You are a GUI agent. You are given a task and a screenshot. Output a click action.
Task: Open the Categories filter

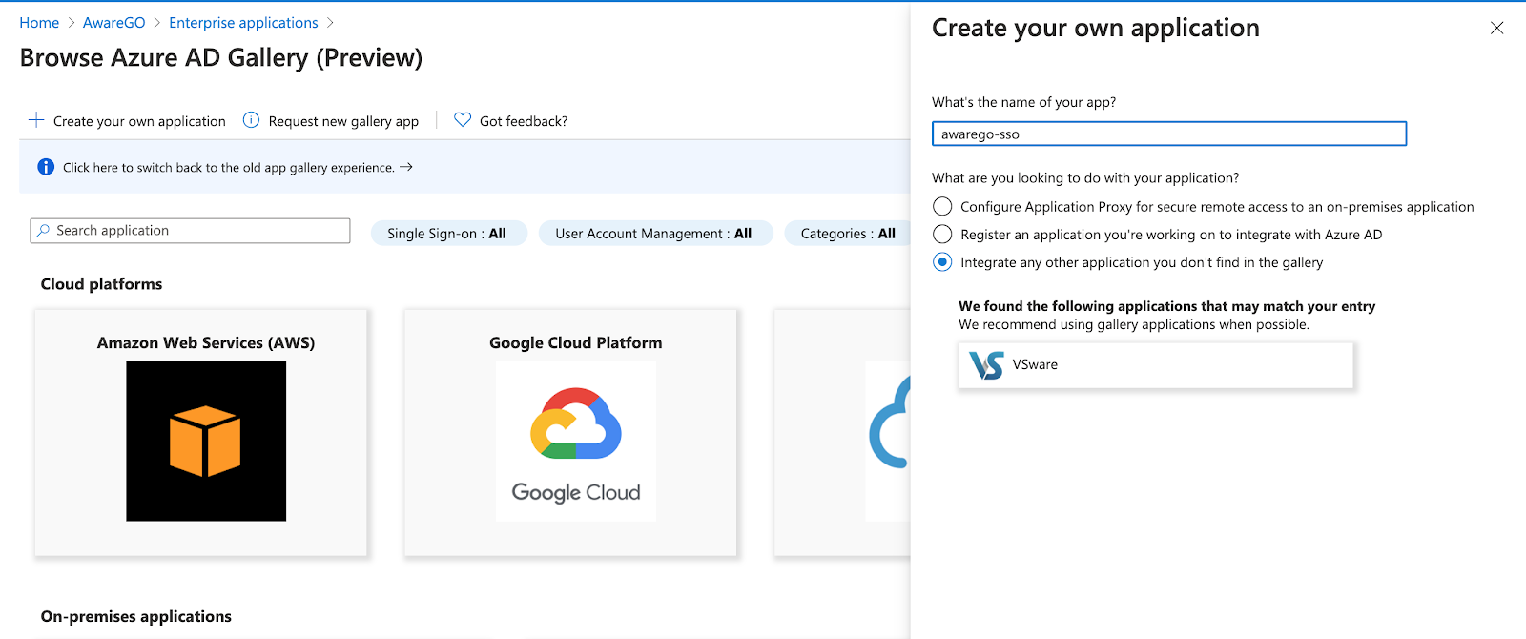[847, 234]
